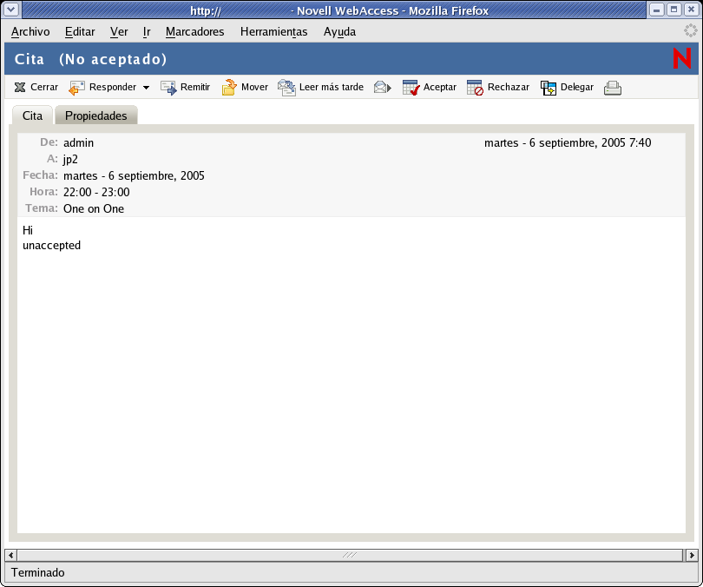Click sender name 'admin'
Viewport: 703px width, 587px height.
tap(78, 143)
